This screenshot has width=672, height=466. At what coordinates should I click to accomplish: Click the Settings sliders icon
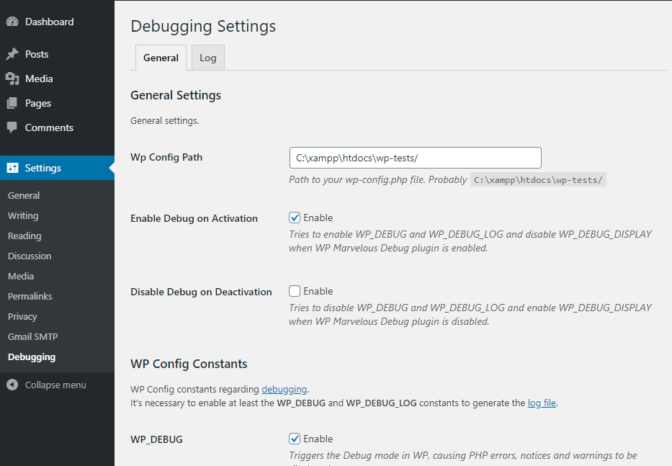[12, 169]
